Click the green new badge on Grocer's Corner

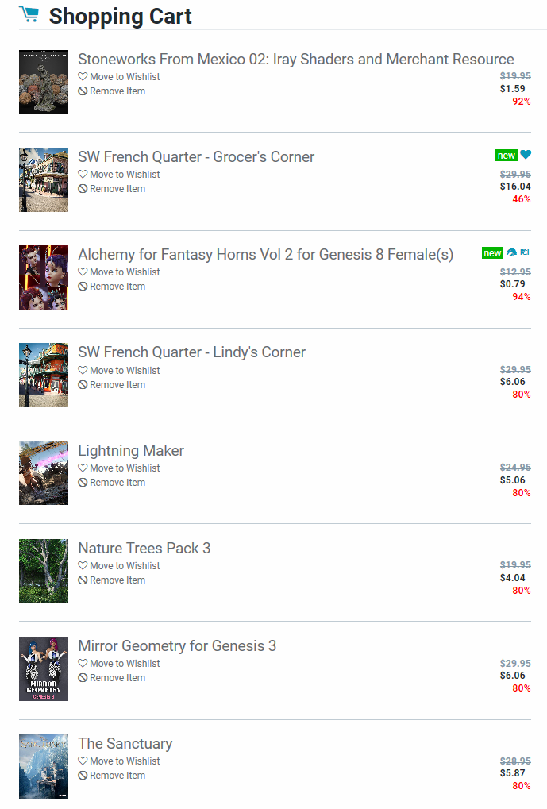pyautogui.click(x=506, y=156)
